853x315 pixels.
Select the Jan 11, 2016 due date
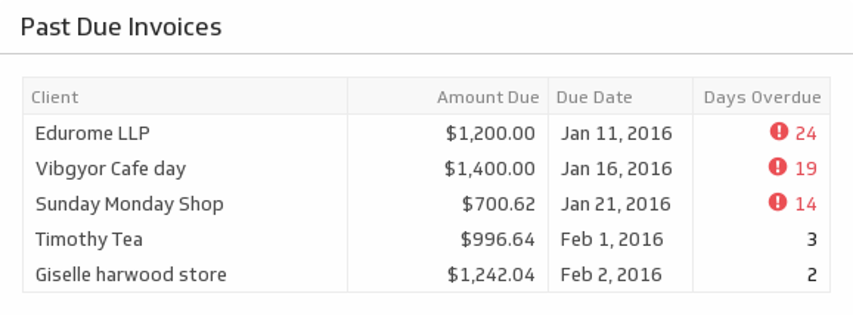616,133
